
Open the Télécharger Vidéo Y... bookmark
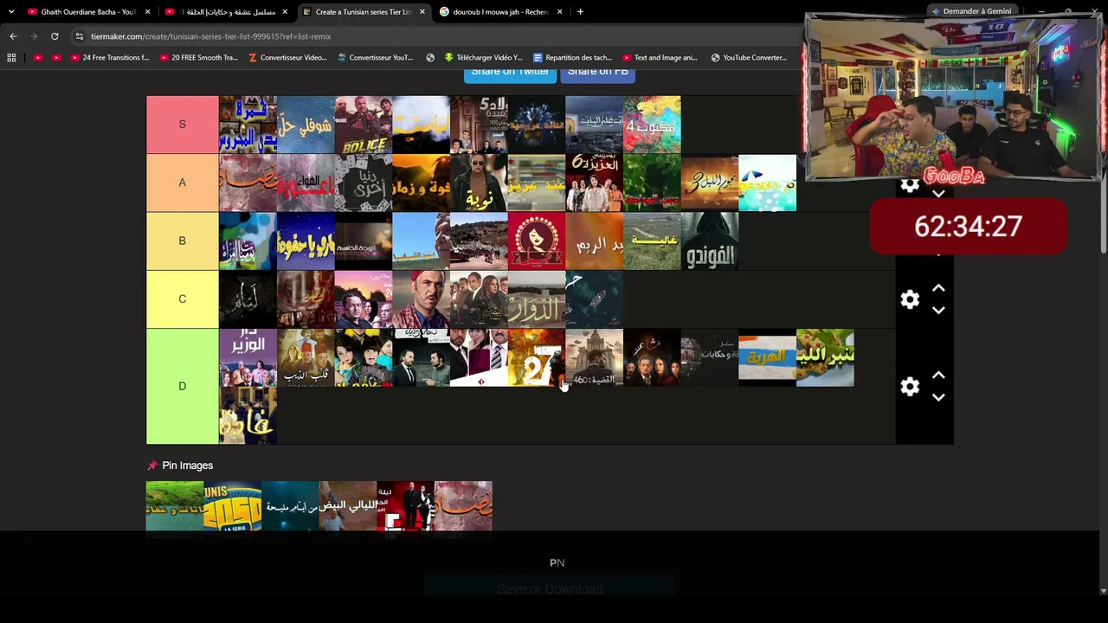coord(484,58)
